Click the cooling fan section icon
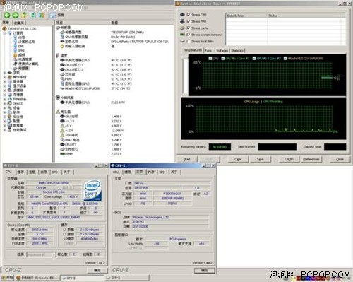The height and width of the screenshot is (282, 353). coord(58,98)
